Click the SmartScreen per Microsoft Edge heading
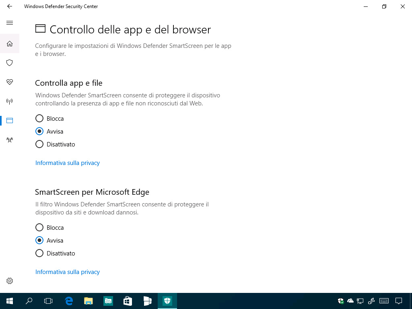This screenshot has height=309, width=412. [x=92, y=192]
